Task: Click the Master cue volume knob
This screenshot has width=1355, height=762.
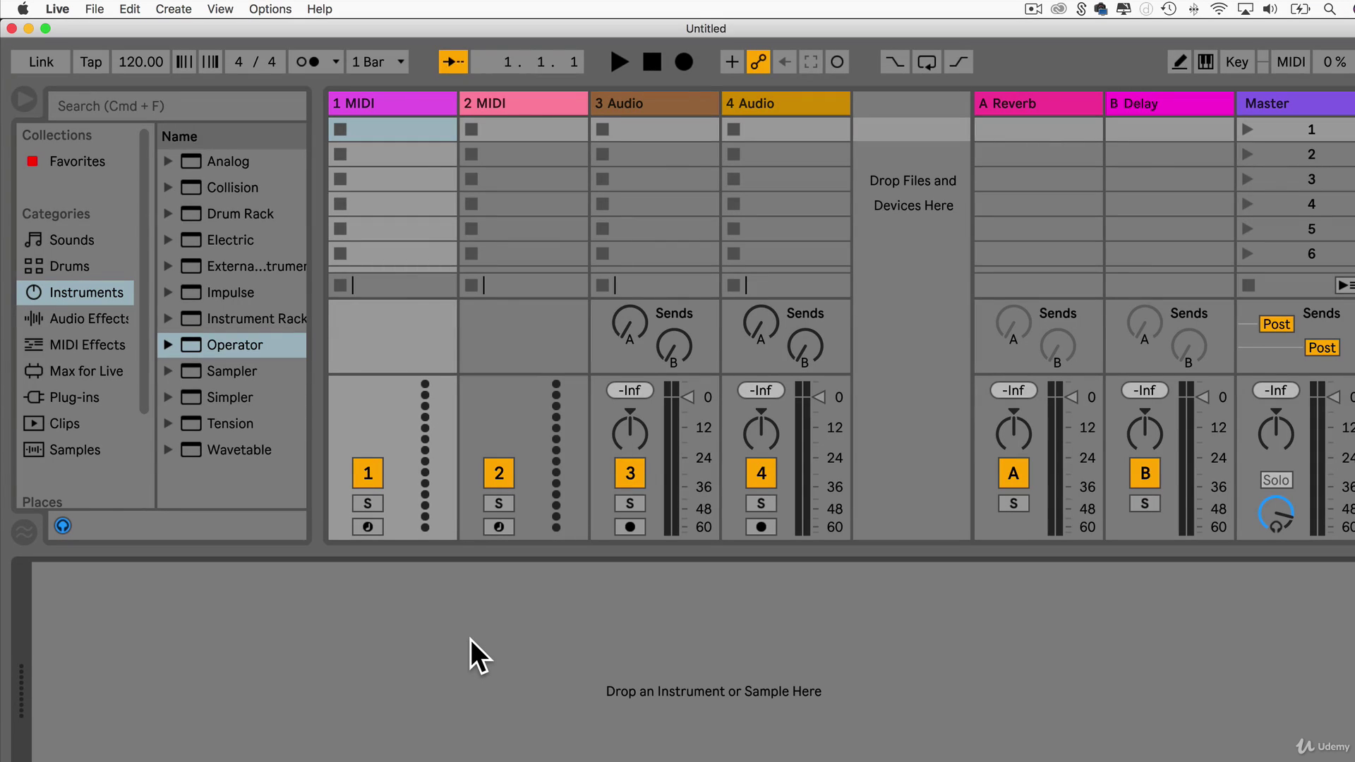Action: 1276,514
